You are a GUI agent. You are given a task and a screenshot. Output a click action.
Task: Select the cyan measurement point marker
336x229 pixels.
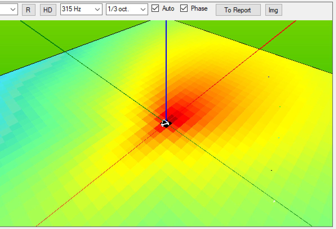[x=279, y=138]
